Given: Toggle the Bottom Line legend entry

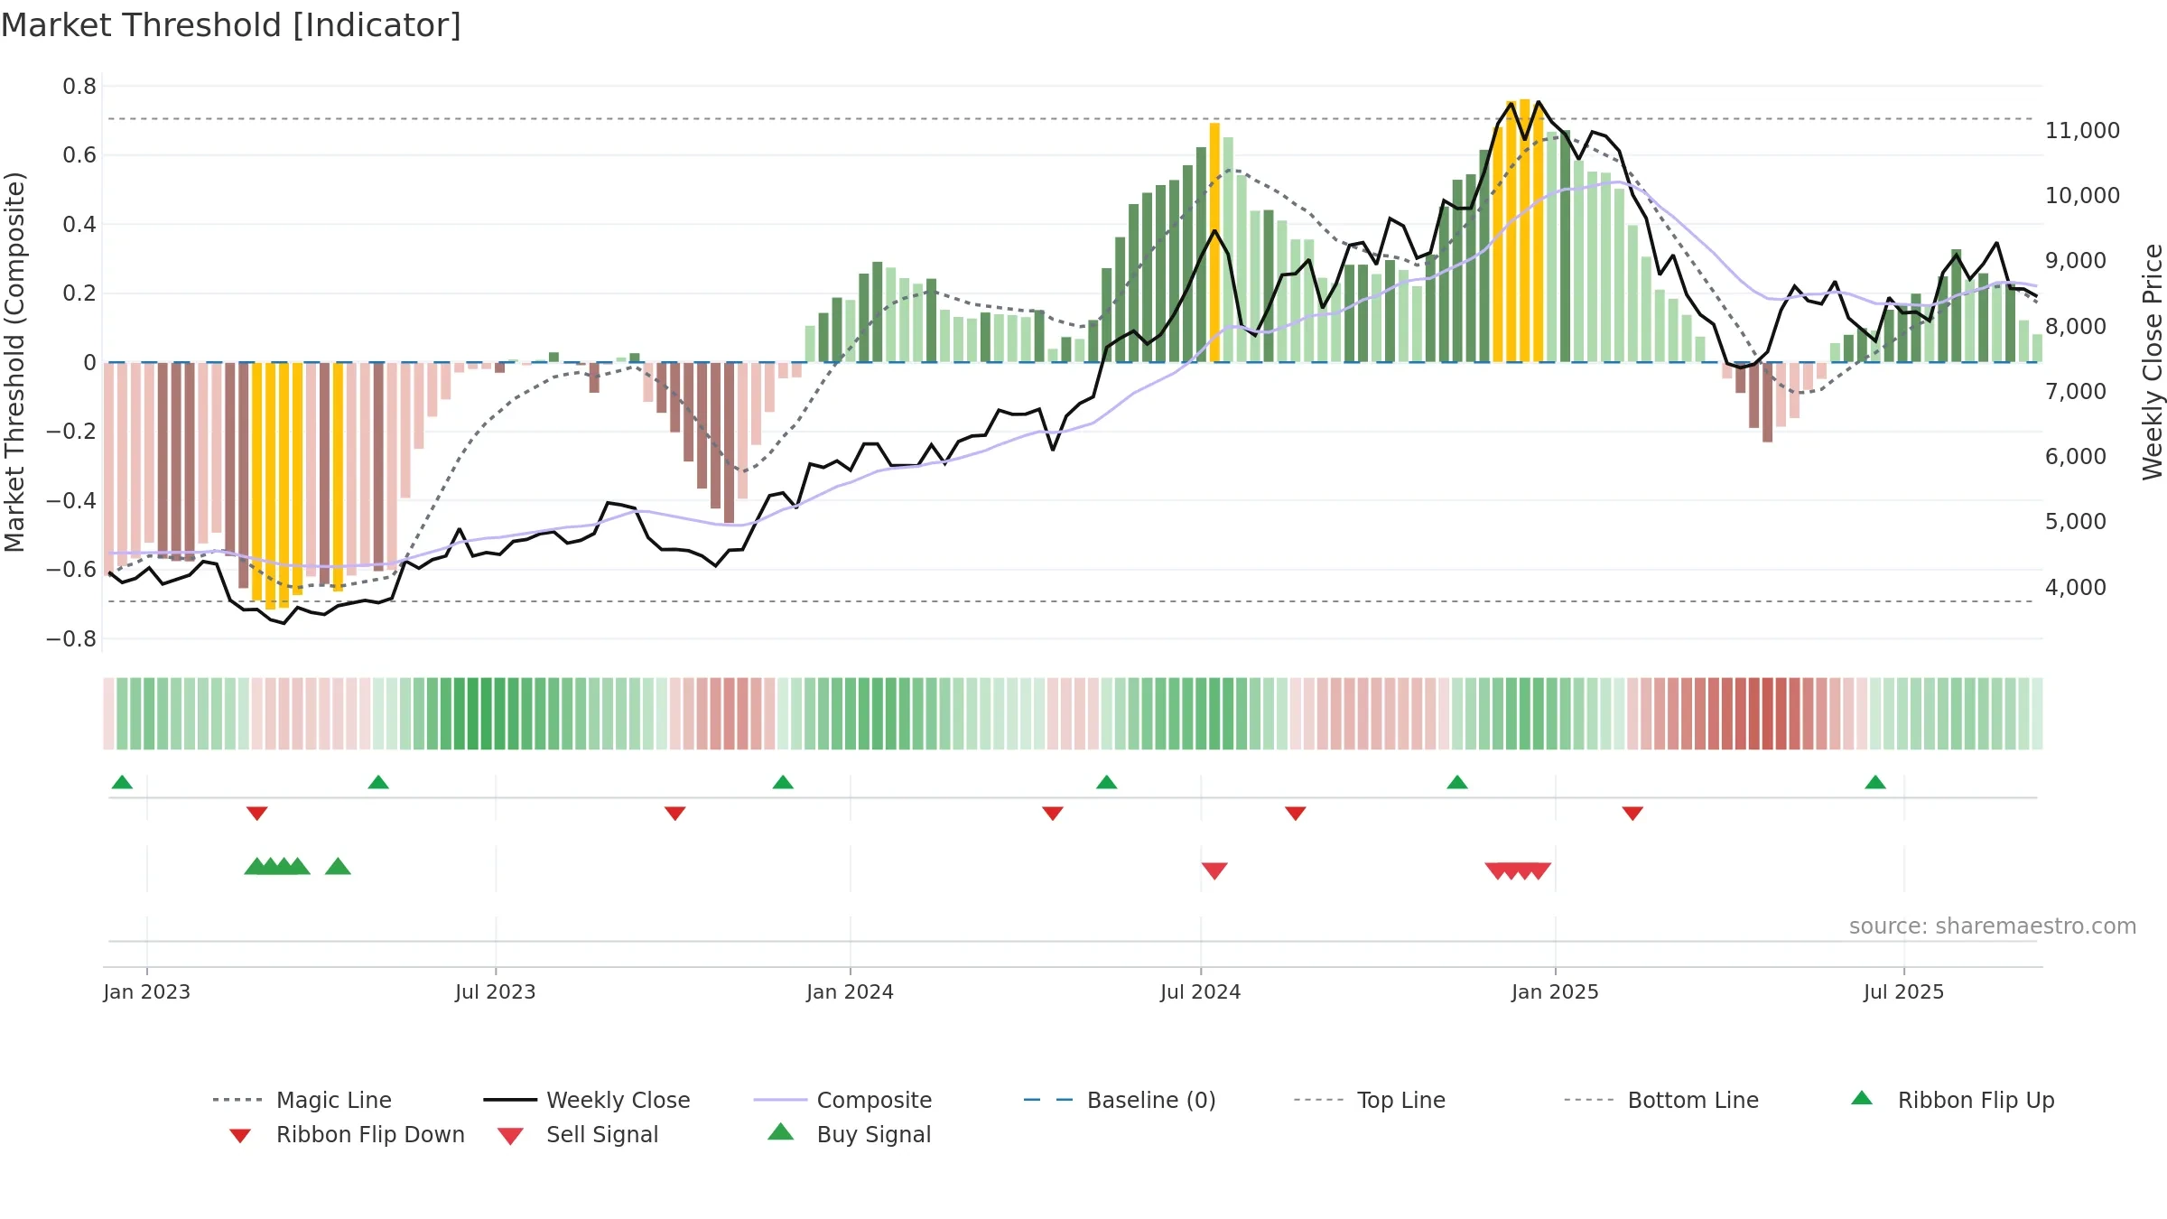Looking at the screenshot, I should click(x=1661, y=1100).
